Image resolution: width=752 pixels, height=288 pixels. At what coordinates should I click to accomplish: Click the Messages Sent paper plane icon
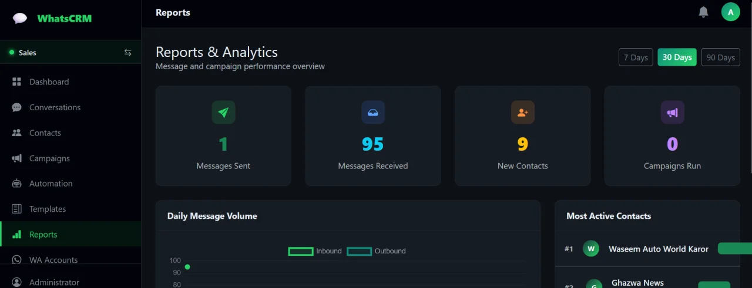tap(223, 112)
